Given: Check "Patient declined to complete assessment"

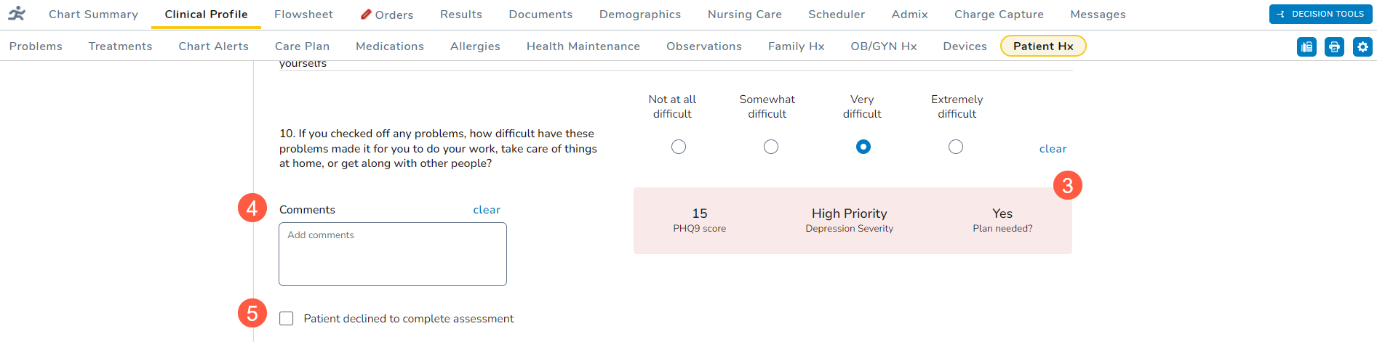Looking at the screenshot, I should point(287,319).
